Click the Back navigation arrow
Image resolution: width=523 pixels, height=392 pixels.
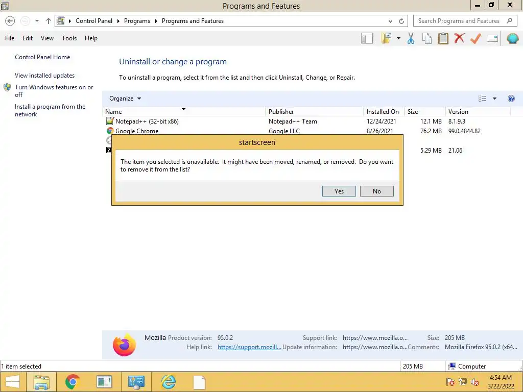(x=10, y=21)
